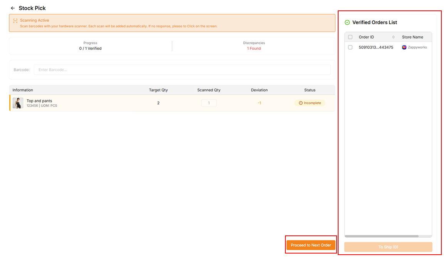Click the 0 / 1 Verified progress value

click(90, 49)
